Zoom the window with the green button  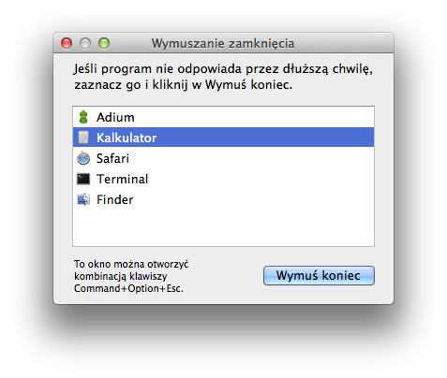[104, 43]
